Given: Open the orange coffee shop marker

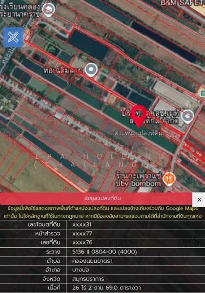Looking at the screenshot, I should pos(169,179).
